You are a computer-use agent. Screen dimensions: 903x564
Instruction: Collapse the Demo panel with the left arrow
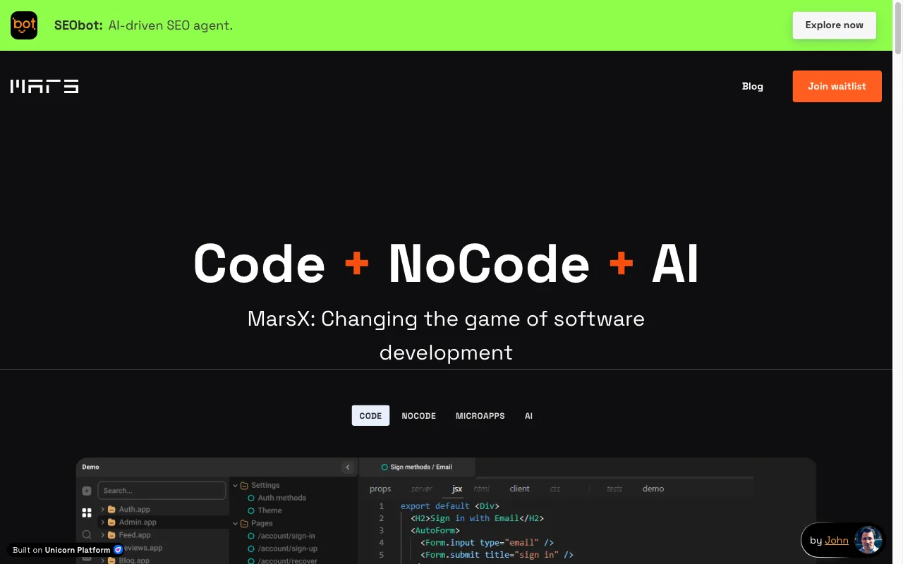click(347, 467)
